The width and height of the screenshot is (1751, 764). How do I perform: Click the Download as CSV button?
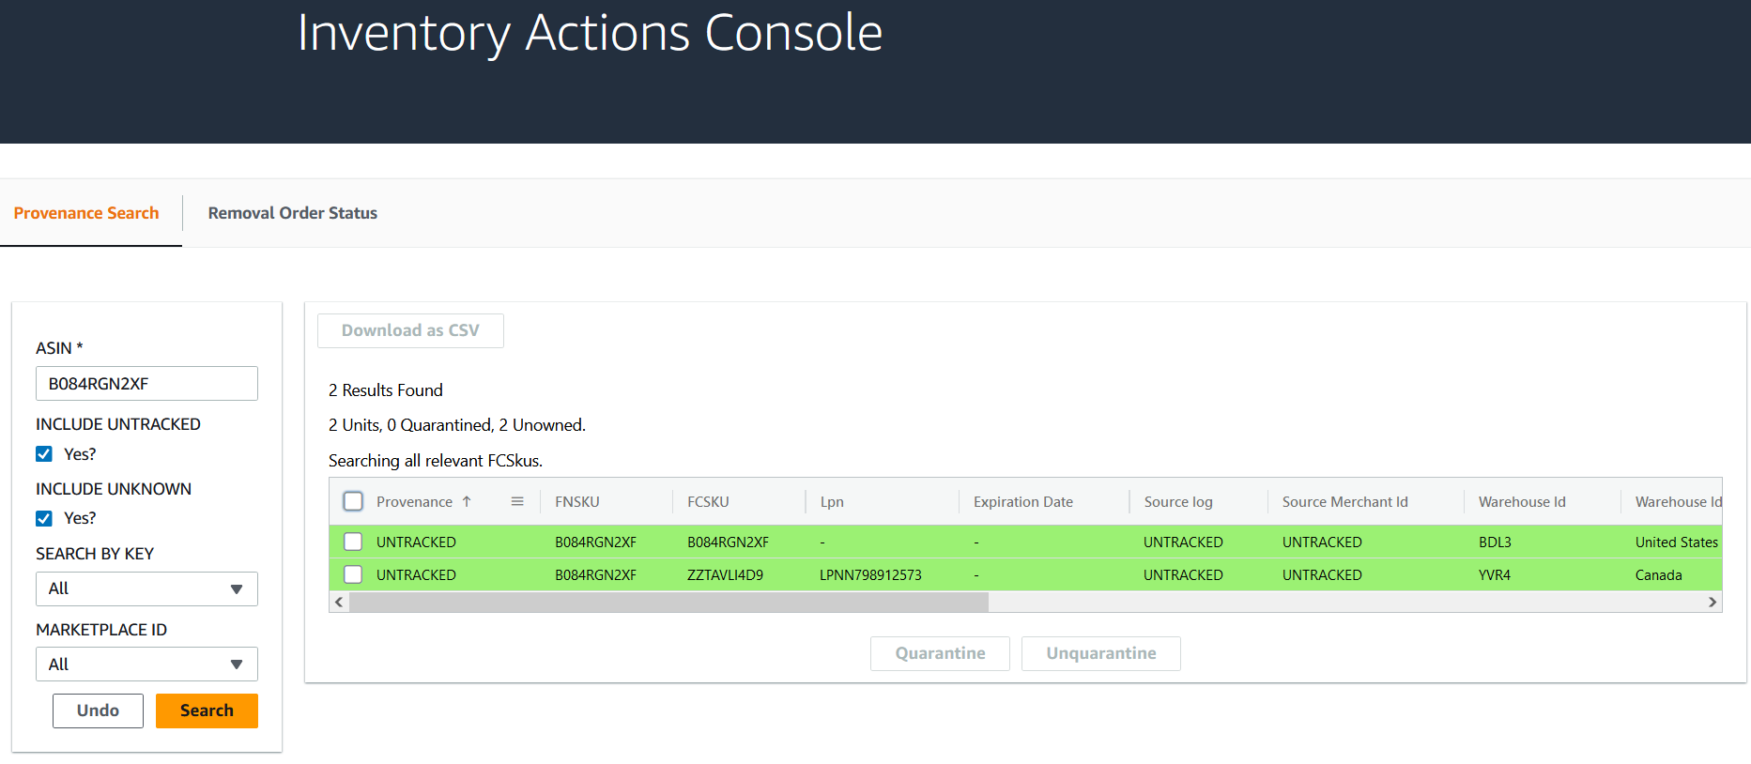[x=410, y=330]
